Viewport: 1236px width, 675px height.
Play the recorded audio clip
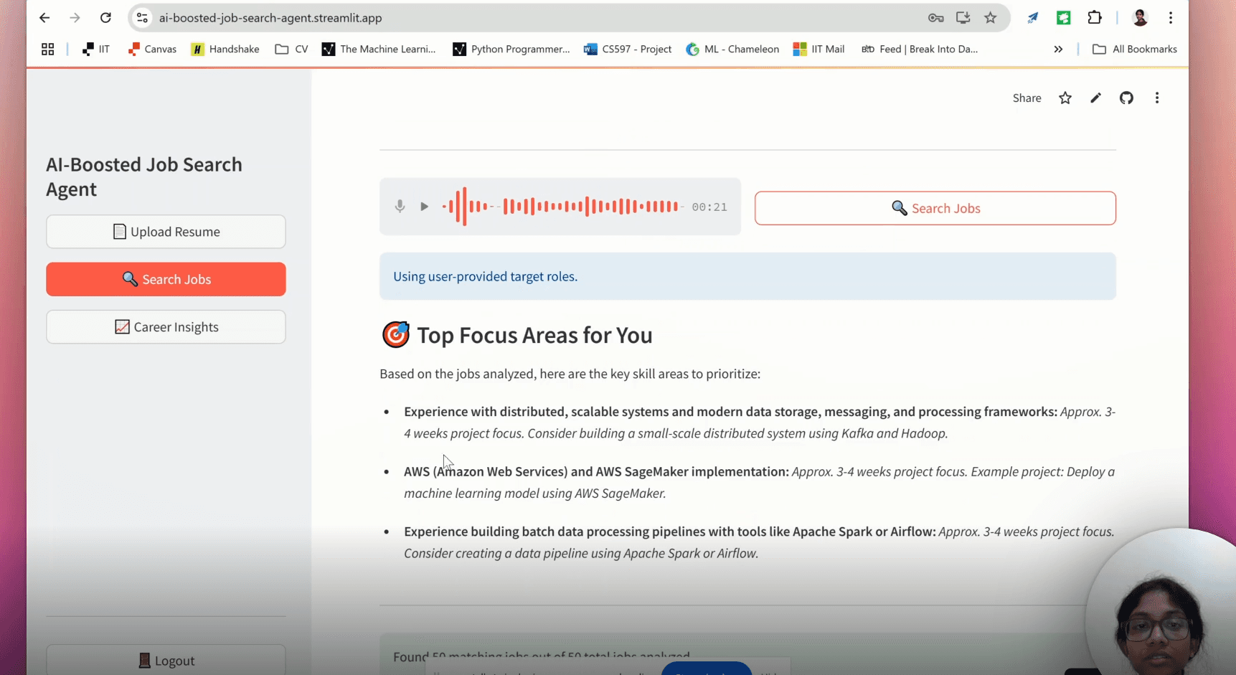[x=424, y=207]
